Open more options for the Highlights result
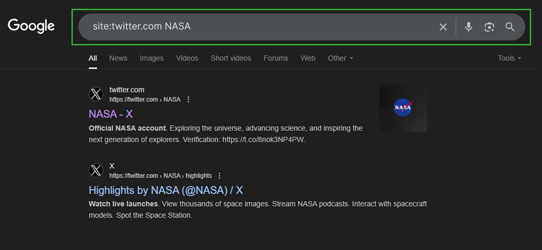The height and width of the screenshot is (250, 542). (x=220, y=176)
